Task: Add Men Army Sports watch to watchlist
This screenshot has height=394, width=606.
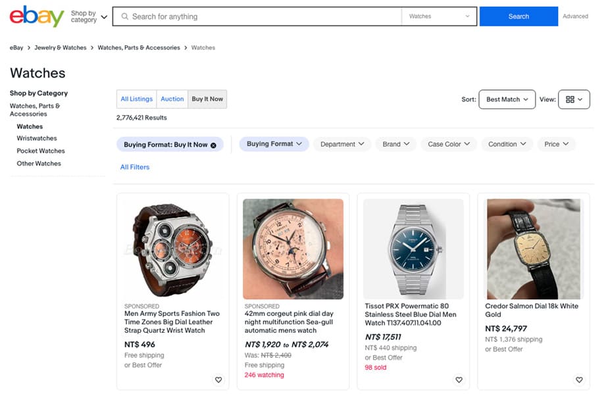Action: click(x=218, y=380)
